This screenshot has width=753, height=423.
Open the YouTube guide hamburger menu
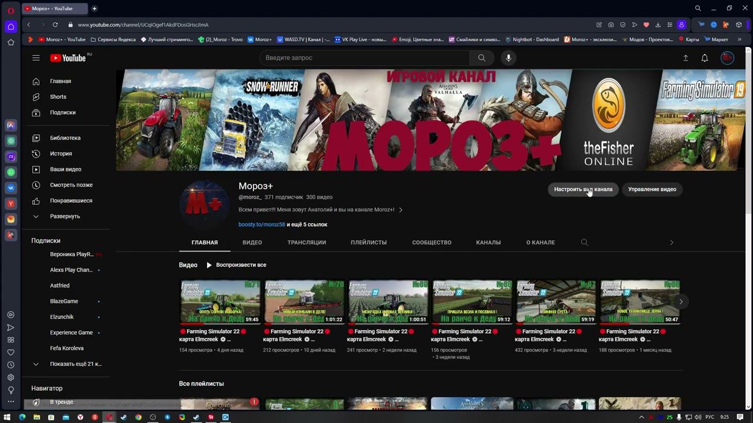coord(36,58)
